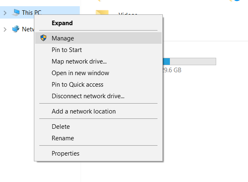
Task: Click the shield icon beside Manage
Action: click(x=43, y=38)
